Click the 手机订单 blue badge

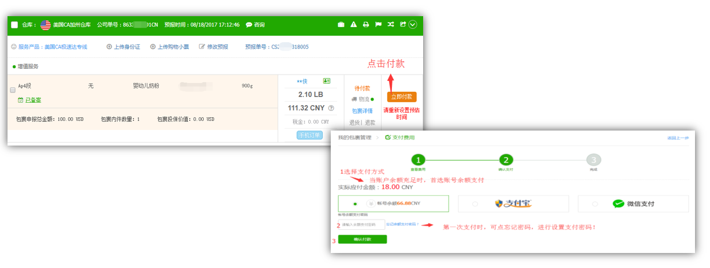click(x=309, y=135)
